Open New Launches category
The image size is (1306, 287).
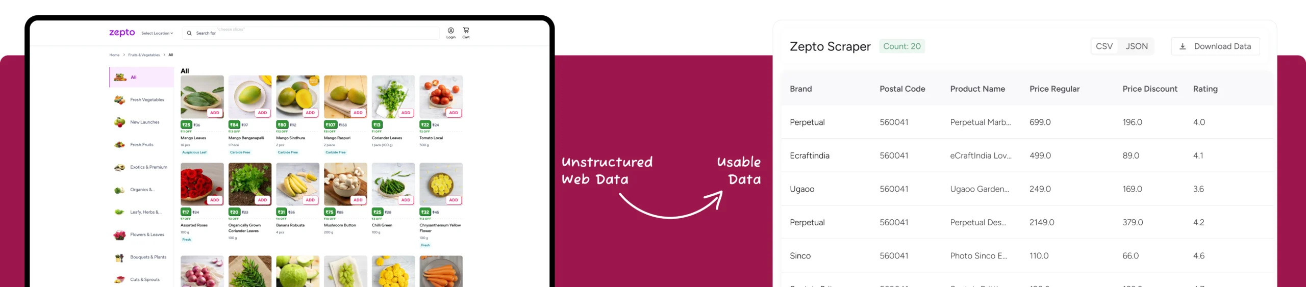[x=144, y=122]
